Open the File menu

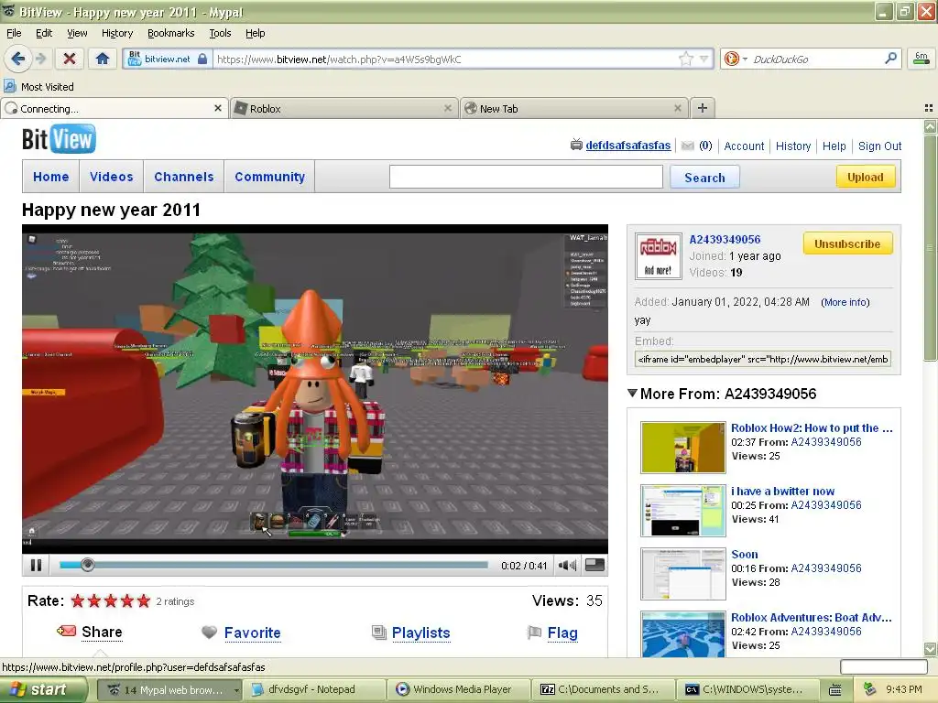(14, 33)
